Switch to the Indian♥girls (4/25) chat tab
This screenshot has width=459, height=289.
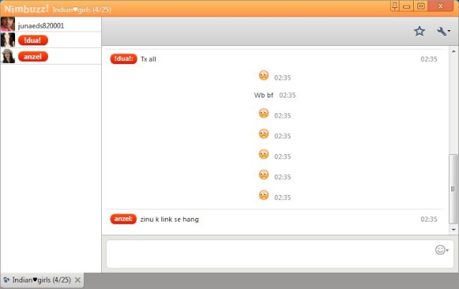point(42,280)
